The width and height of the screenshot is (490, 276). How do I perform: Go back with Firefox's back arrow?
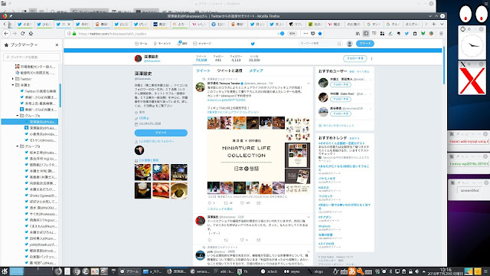click(6, 34)
